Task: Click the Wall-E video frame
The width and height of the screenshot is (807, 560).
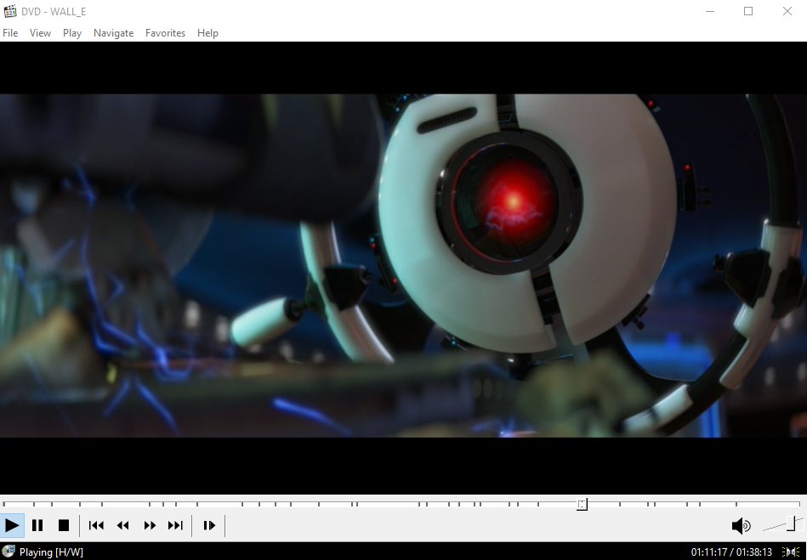Action: click(x=403, y=265)
